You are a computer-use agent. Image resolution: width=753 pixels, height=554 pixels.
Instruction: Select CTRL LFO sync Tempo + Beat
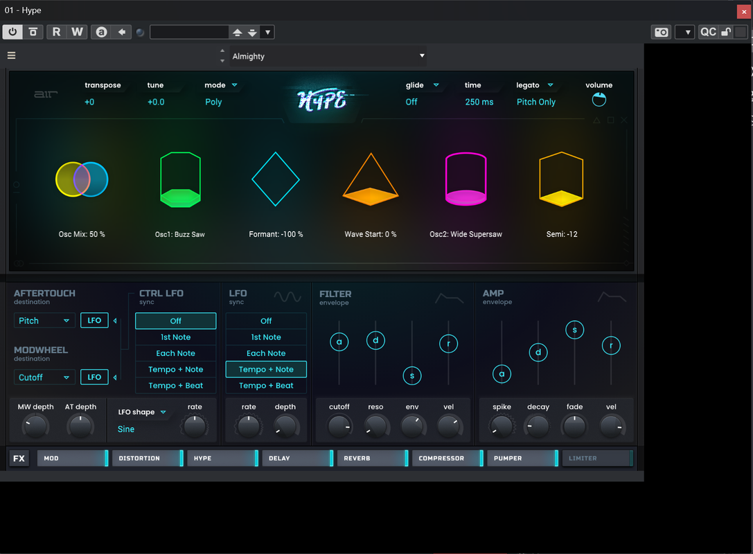(176, 386)
